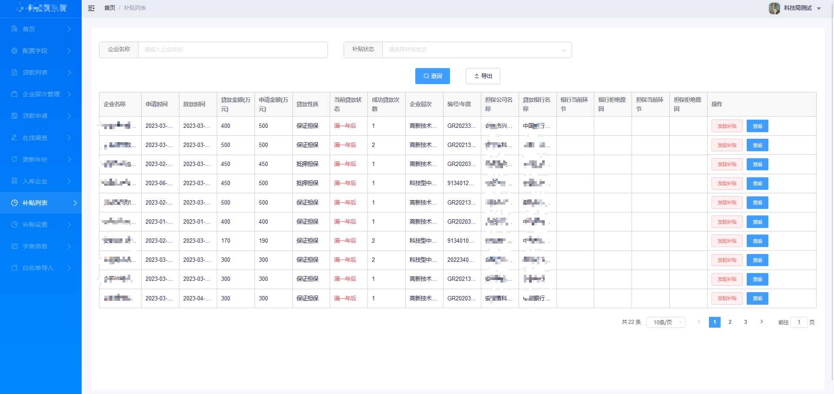Click the 补贴设置 sidebar icon
The width and height of the screenshot is (834, 394).
click(x=14, y=225)
